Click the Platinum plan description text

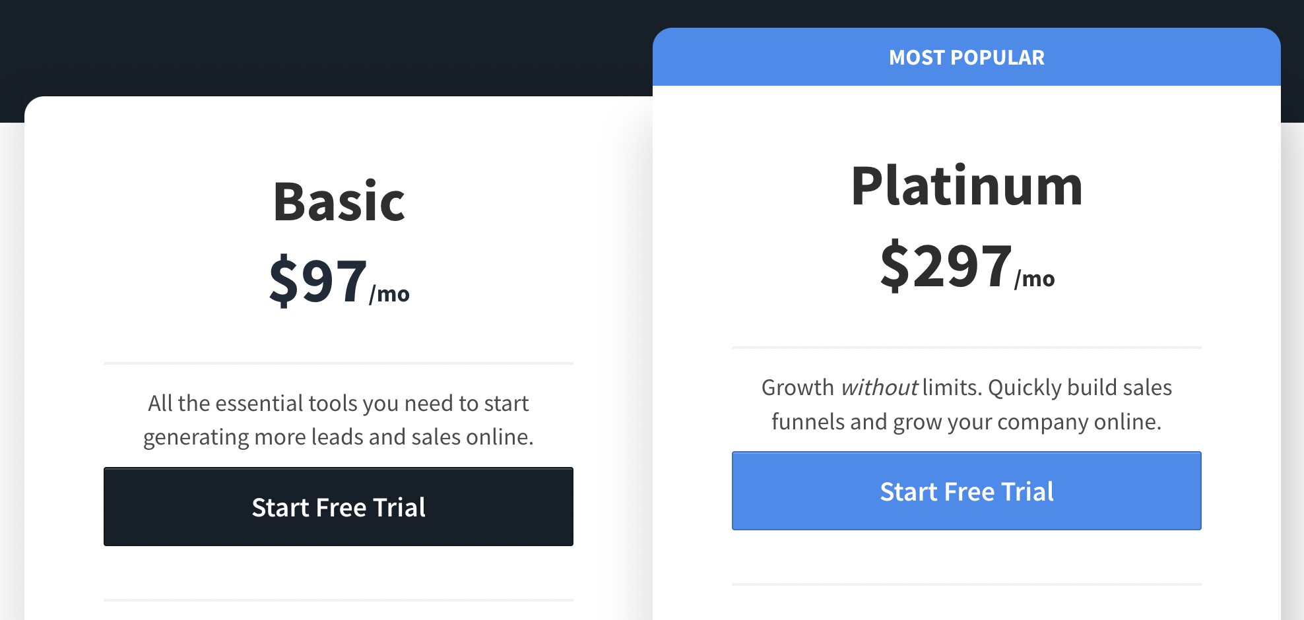[x=966, y=404]
